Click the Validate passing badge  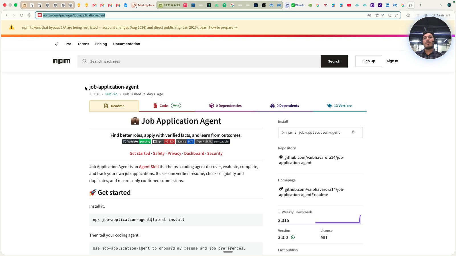pos(137,142)
